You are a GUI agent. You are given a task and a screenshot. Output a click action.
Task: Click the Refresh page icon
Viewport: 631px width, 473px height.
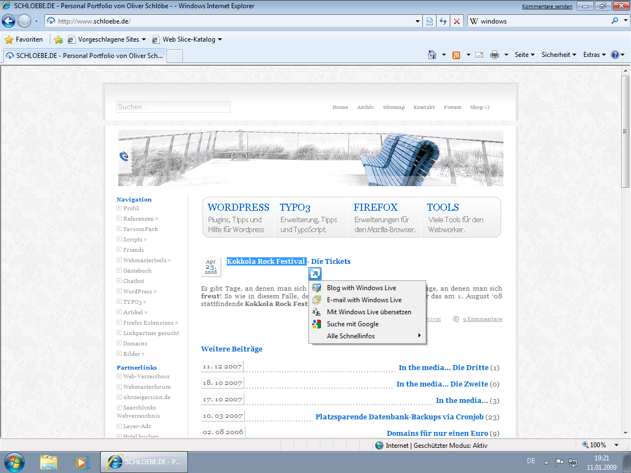[x=443, y=21]
